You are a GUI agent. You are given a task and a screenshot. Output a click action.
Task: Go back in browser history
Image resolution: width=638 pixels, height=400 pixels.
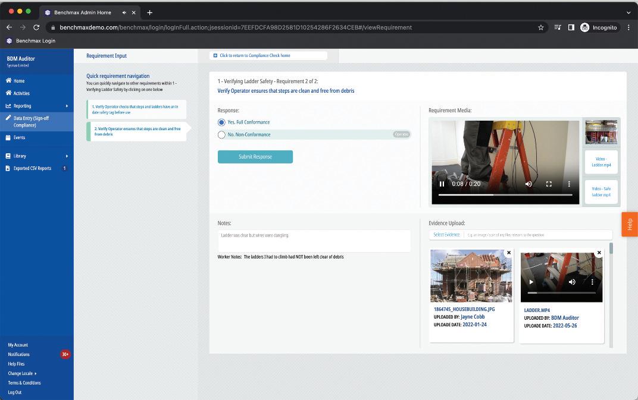(10, 28)
